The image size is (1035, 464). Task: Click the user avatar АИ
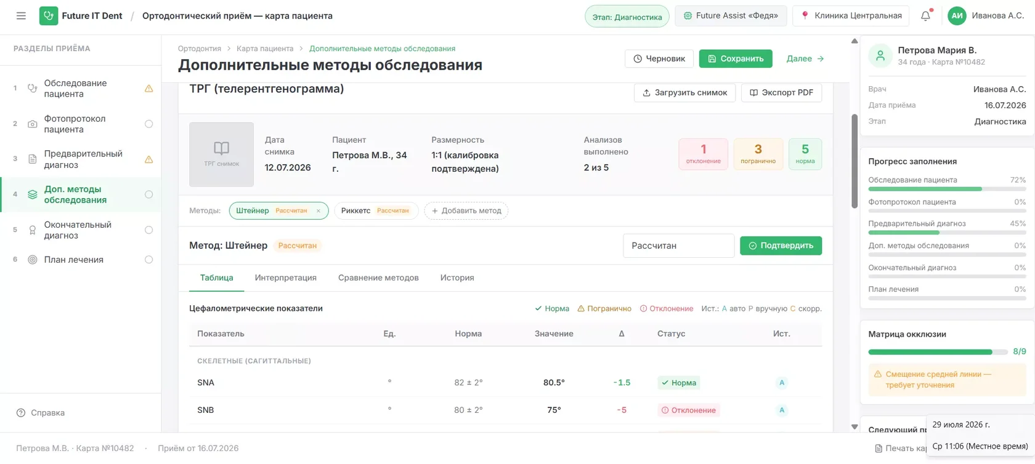coord(957,16)
